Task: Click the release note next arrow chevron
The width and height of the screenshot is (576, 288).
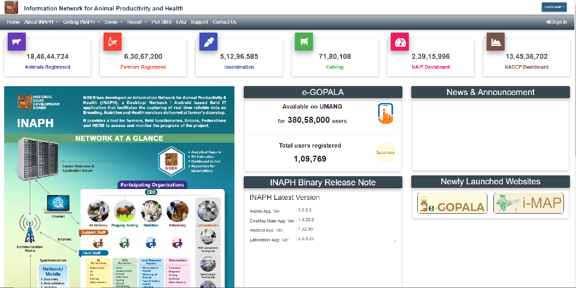Action: pos(395,241)
